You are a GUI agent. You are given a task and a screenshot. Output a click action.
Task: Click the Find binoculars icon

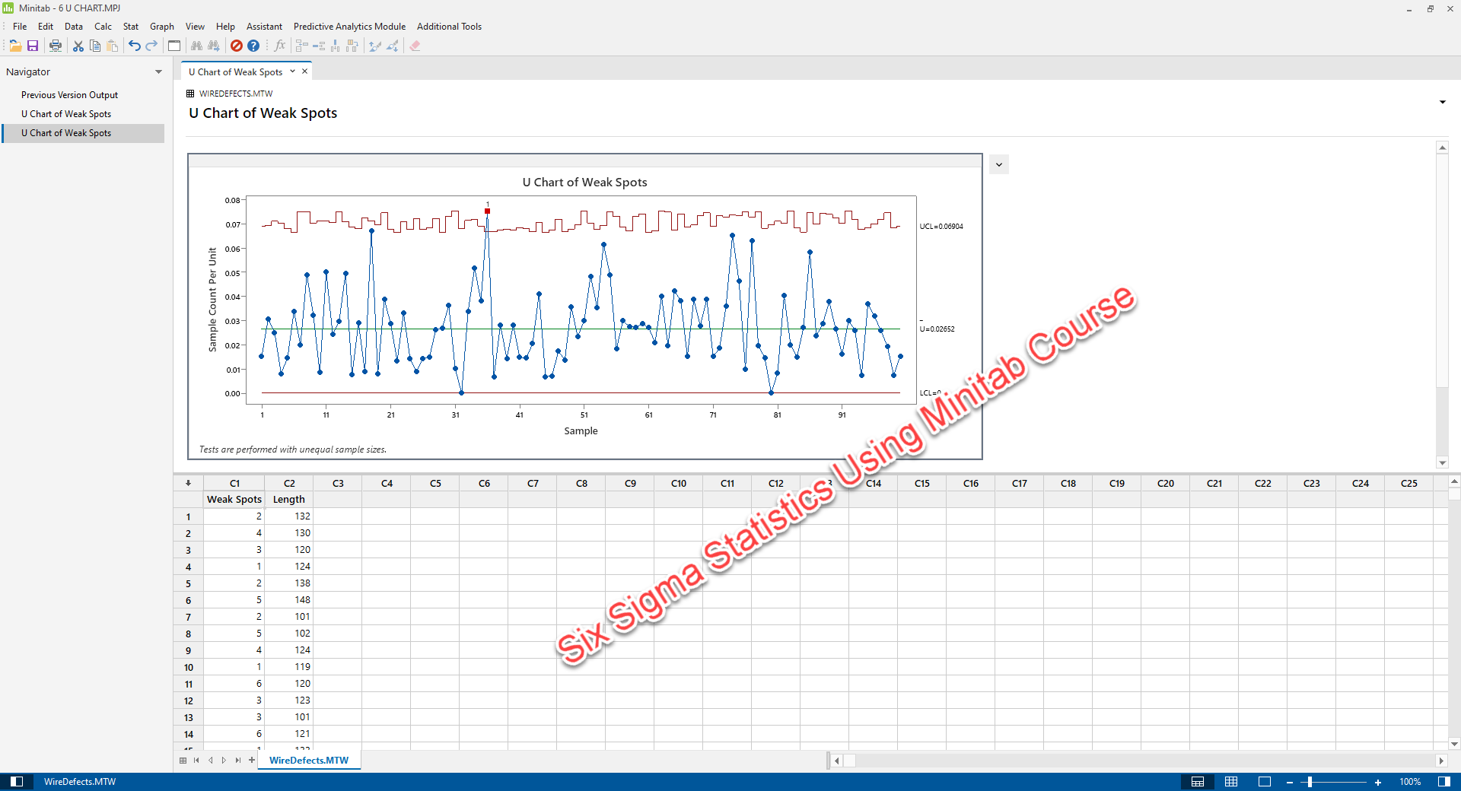[196, 46]
